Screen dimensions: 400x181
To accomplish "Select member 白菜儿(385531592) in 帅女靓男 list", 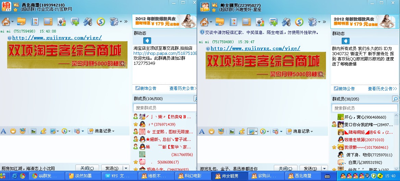I will [364, 162].
